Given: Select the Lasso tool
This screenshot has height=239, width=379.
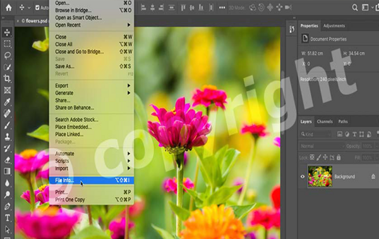Looking at the screenshot, I should [7, 56].
